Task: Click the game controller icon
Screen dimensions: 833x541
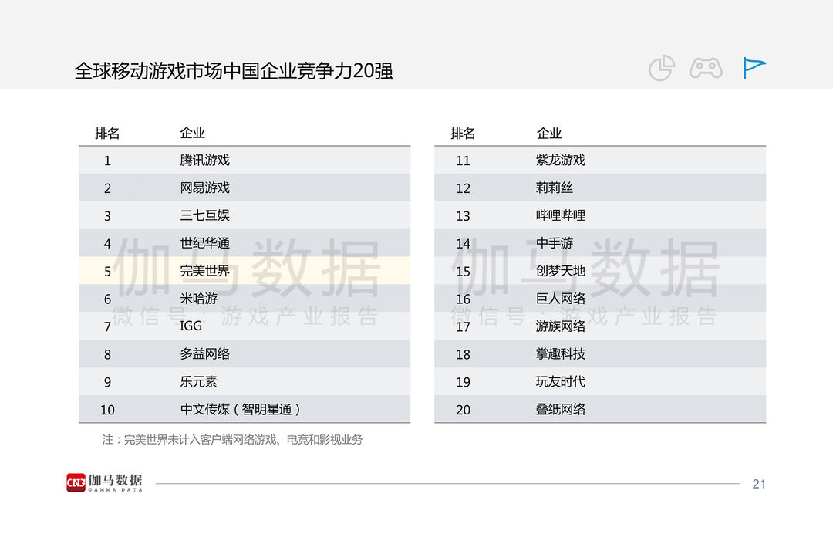Action: point(706,68)
